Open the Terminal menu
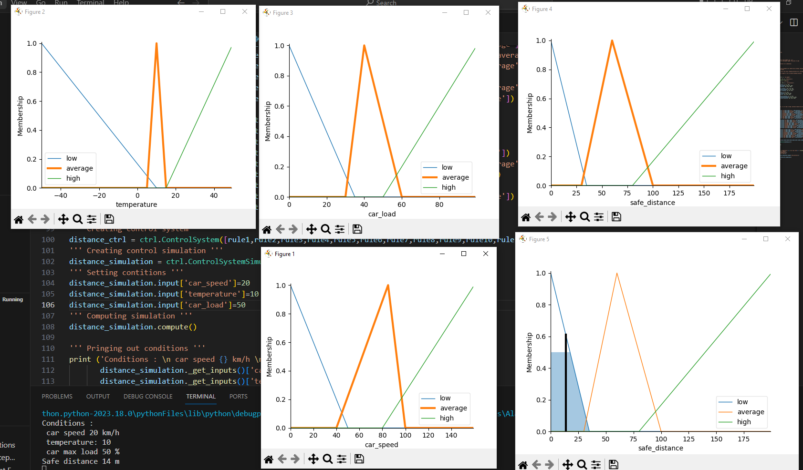This screenshot has height=470, width=803. pyautogui.click(x=90, y=3)
